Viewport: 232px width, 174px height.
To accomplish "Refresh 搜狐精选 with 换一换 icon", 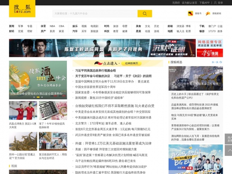I will click(x=221, y=62).
